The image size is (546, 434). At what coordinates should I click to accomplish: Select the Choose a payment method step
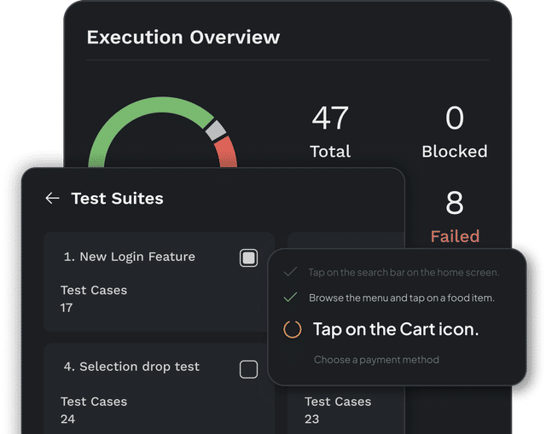(x=376, y=360)
